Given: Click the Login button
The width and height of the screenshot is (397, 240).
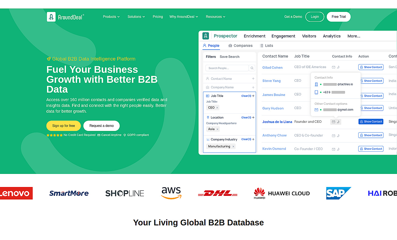Looking at the screenshot, I should 315,17.
